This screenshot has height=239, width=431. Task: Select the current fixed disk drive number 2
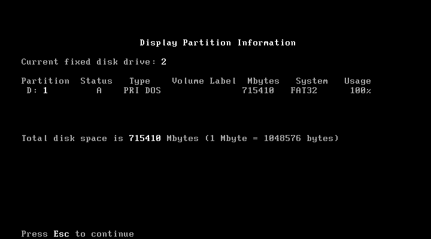pos(163,62)
